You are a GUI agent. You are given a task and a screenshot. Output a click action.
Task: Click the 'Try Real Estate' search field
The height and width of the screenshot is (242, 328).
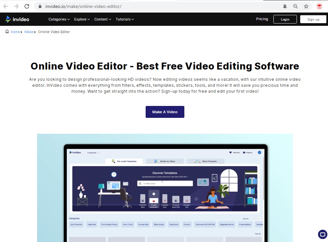pos(164,183)
